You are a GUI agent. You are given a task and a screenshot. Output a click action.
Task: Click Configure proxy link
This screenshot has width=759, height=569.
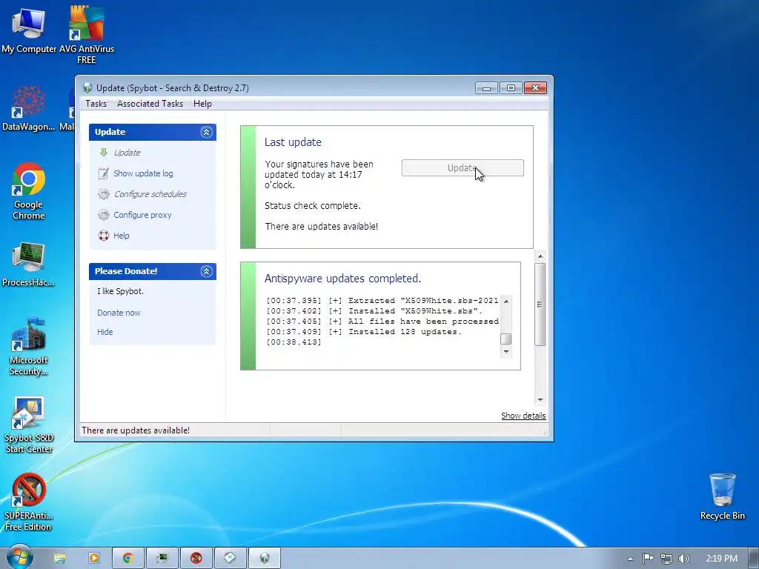[142, 215]
